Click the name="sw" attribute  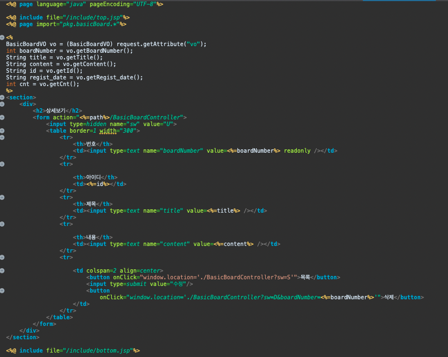click(x=125, y=124)
